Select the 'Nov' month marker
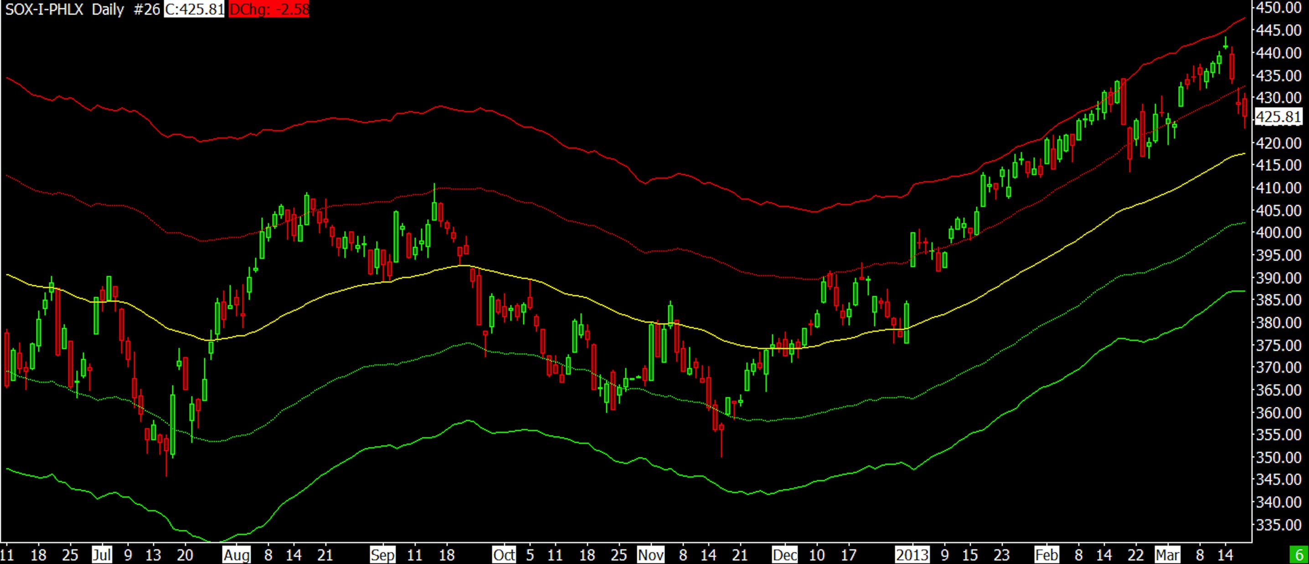The height and width of the screenshot is (564, 1309). [x=650, y=554]
